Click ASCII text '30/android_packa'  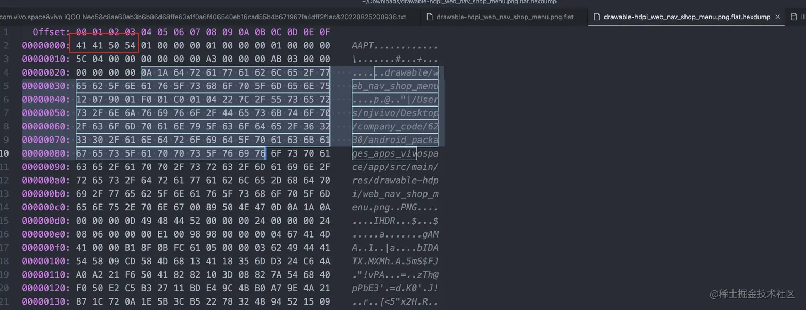click(x=395, y=140)
